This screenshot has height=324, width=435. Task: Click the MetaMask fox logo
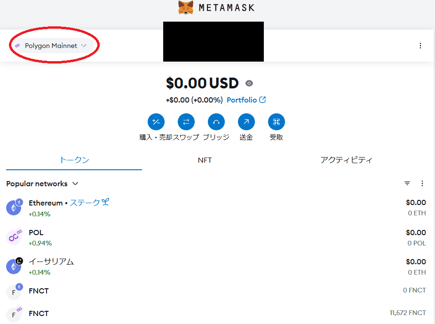tap(186, 8)
